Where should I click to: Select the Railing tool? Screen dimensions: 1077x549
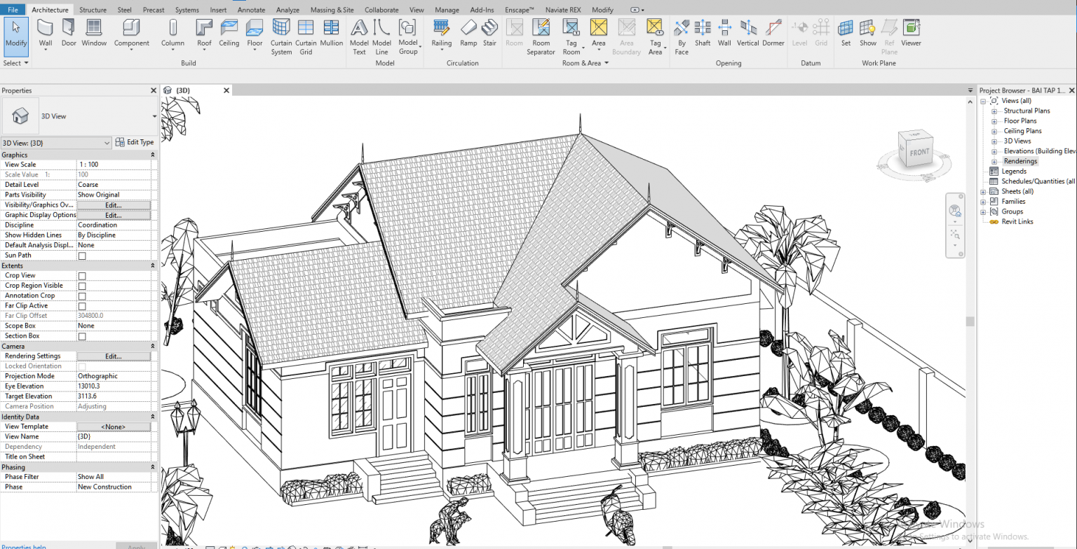tap(441, 33)
